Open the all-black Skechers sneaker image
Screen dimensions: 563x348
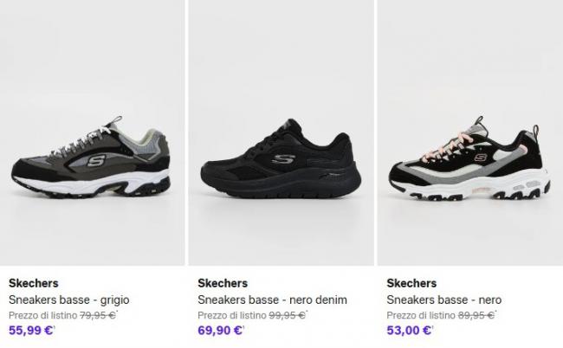click(x=281, y=132)
